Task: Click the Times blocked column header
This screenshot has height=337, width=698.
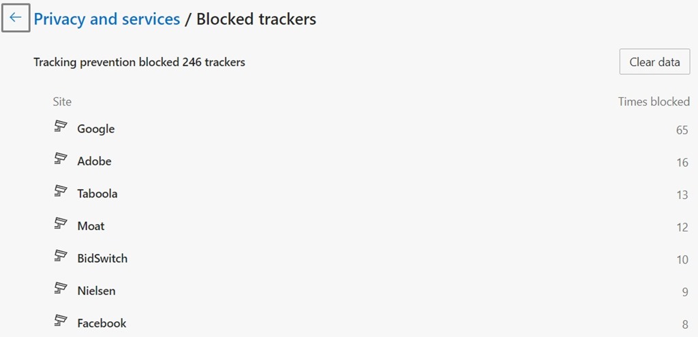Action: coord(654,101)
